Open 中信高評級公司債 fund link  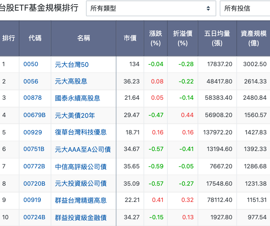81,167
